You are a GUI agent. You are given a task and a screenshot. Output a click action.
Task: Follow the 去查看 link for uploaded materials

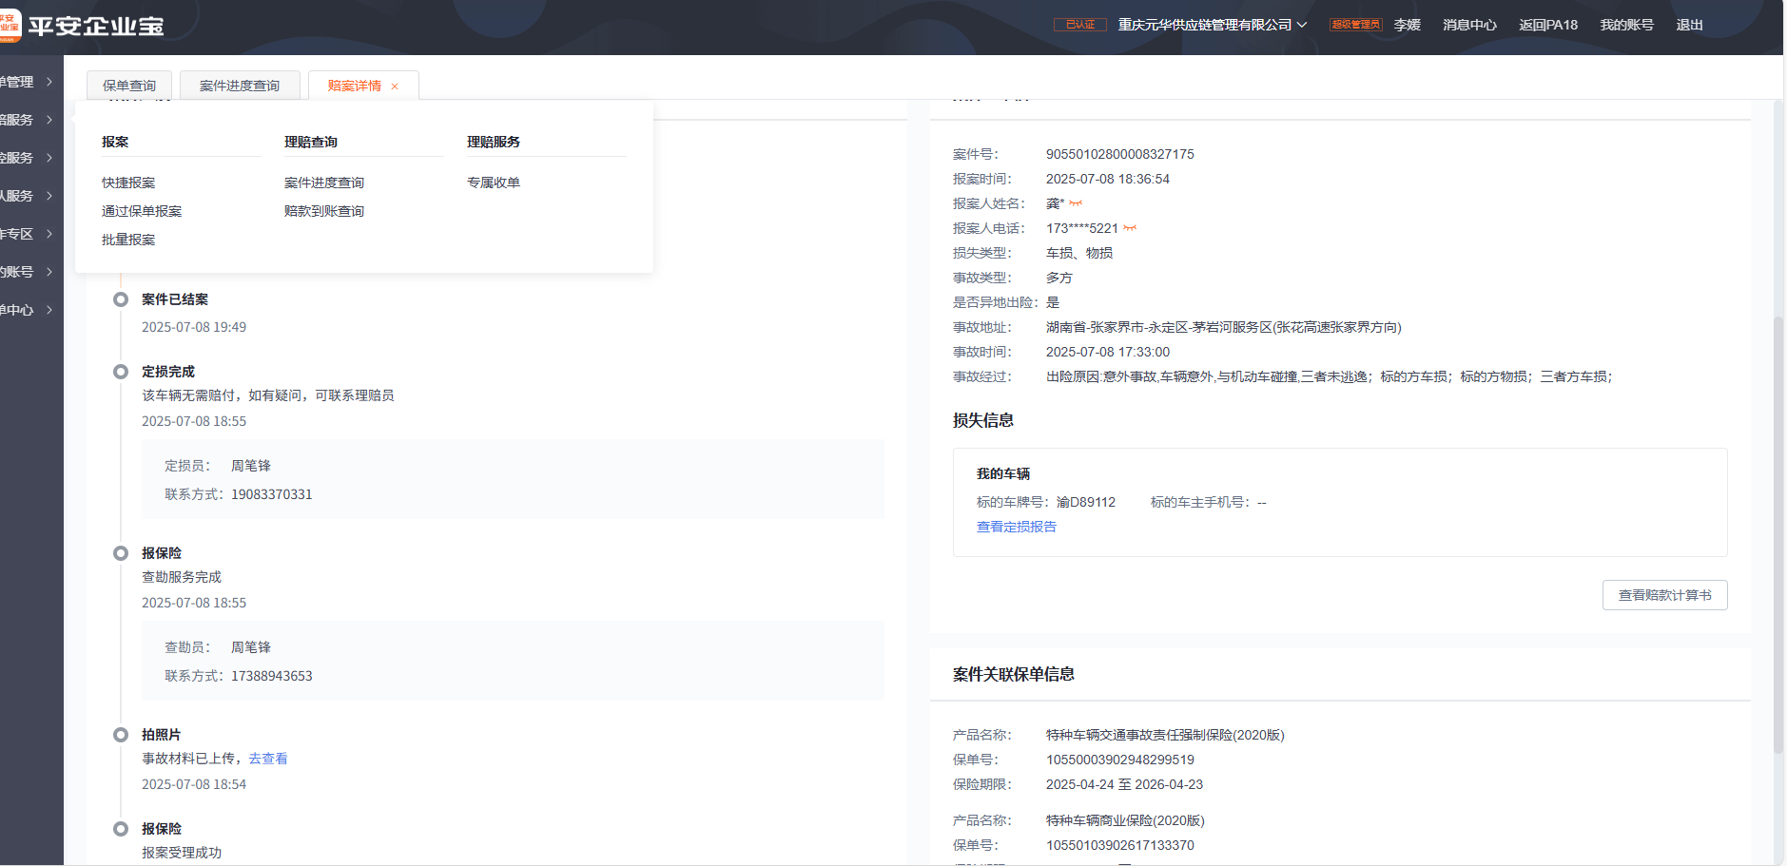pyautogui.click(x=268, y=759)
